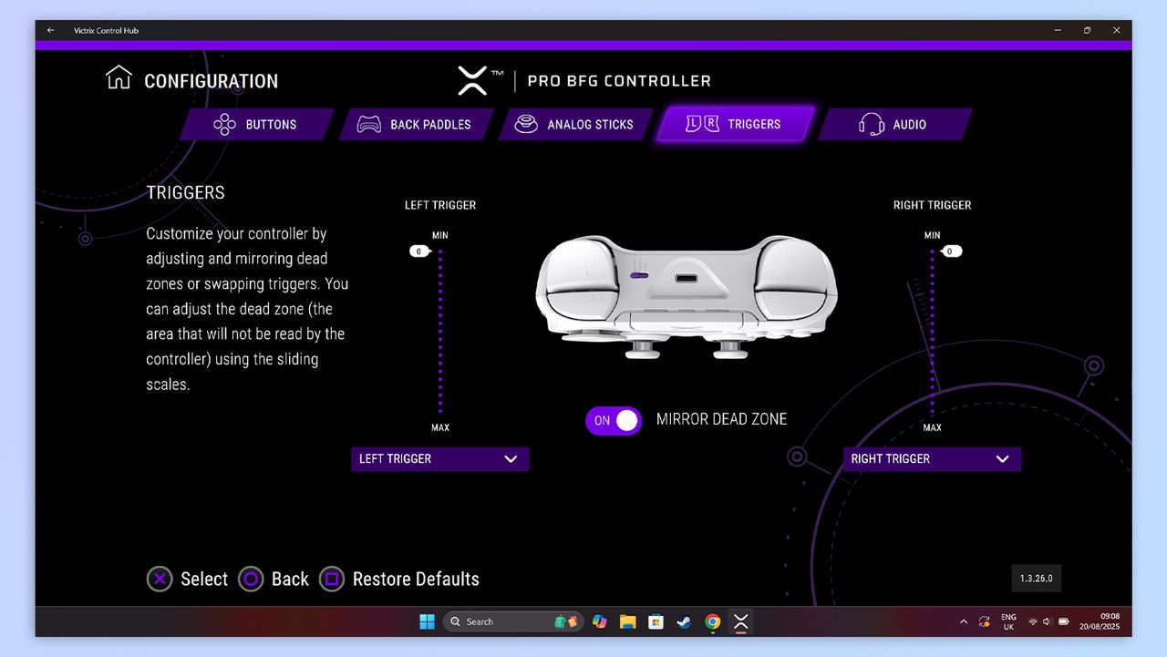Click the PRO BFG CONTROLLER title

point(619,81)
